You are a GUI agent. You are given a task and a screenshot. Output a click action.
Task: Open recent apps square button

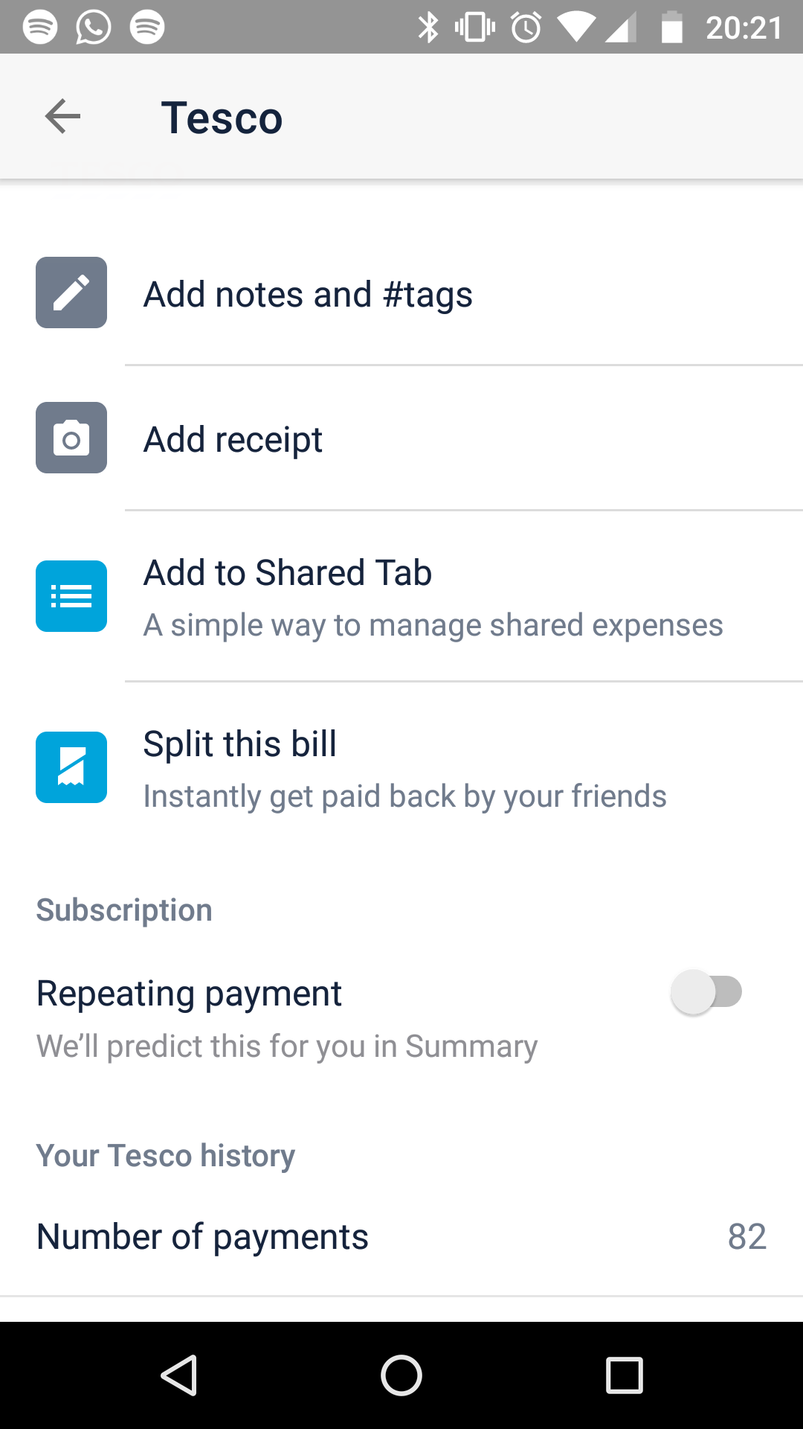[625, 1375]
